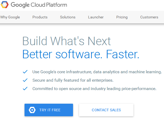Click the checkmark beside the open source line
This screenshot has height=121, width=164.
click(25, 88)
